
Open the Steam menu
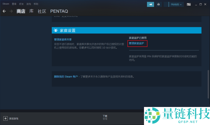(6, 4)
